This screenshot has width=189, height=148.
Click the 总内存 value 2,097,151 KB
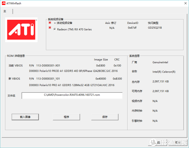point(161,81)
